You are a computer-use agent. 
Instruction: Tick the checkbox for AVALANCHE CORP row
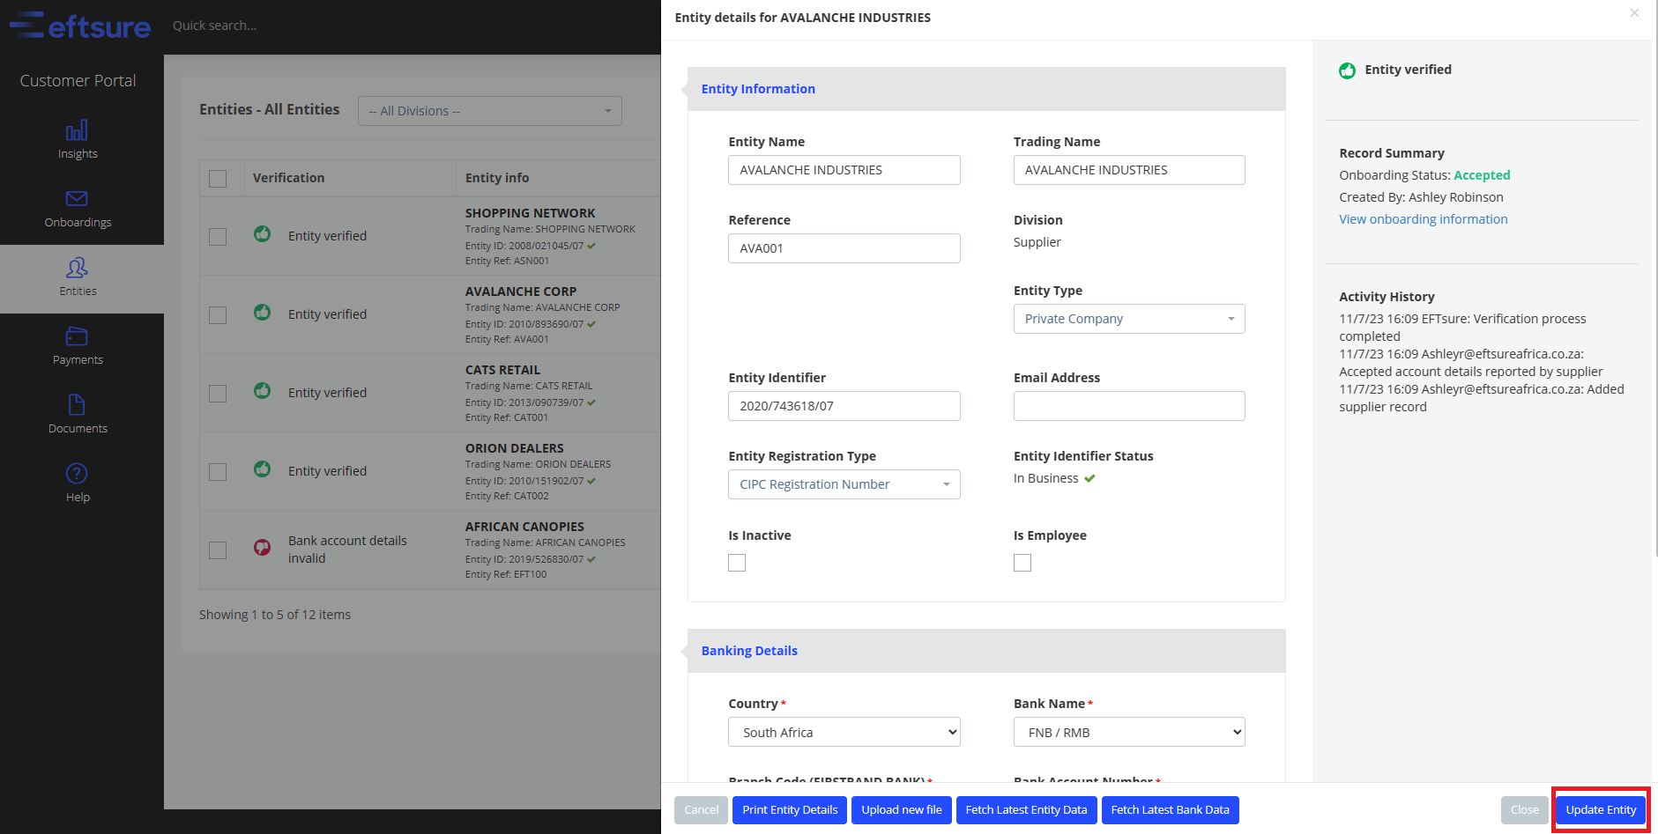pos(218,315)
